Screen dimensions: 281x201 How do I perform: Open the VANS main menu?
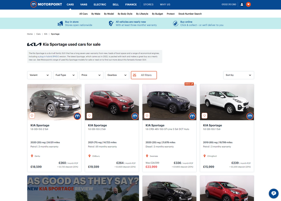point(84,5)
